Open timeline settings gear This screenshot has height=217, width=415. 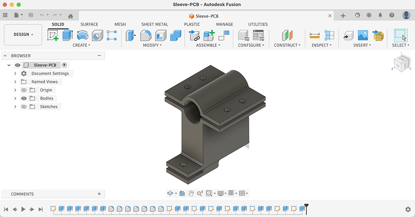coord(408,209)
